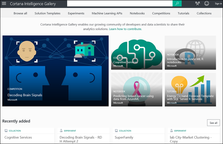This screenshot has width=223, height=144.
Task: Open the hamburger navigation menu
Action: 4,4
